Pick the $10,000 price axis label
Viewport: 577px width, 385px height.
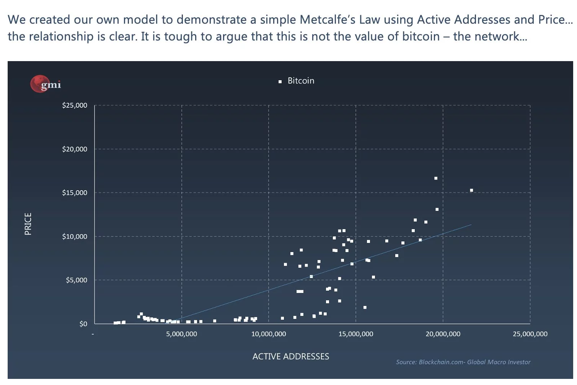(75, 236)
